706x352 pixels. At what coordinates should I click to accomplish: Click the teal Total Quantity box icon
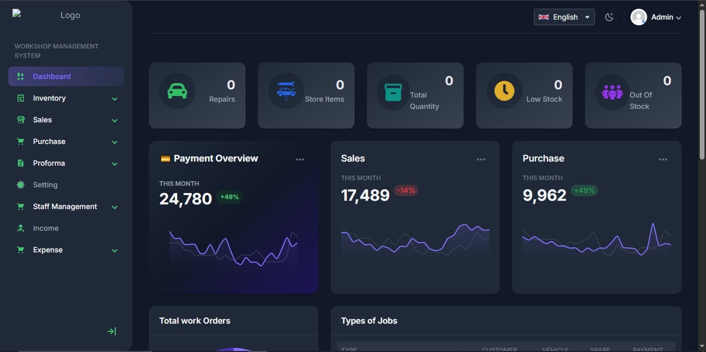[x=393, y=92]
